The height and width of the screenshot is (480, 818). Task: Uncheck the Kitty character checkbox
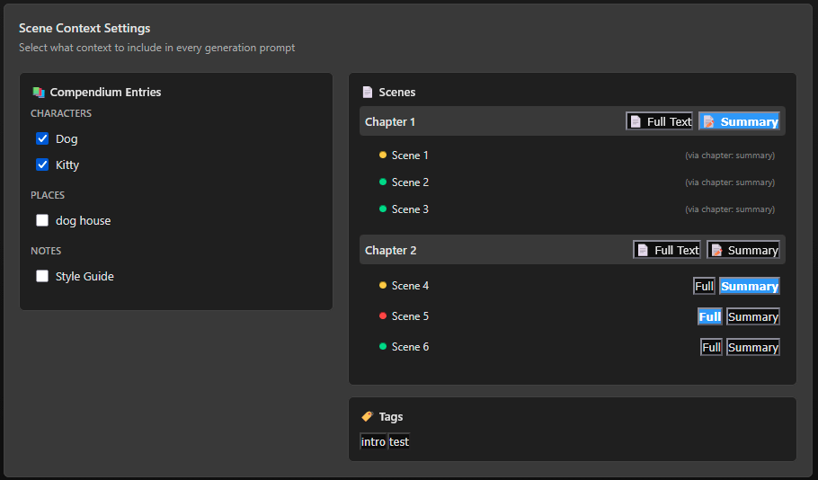(42, 165)
